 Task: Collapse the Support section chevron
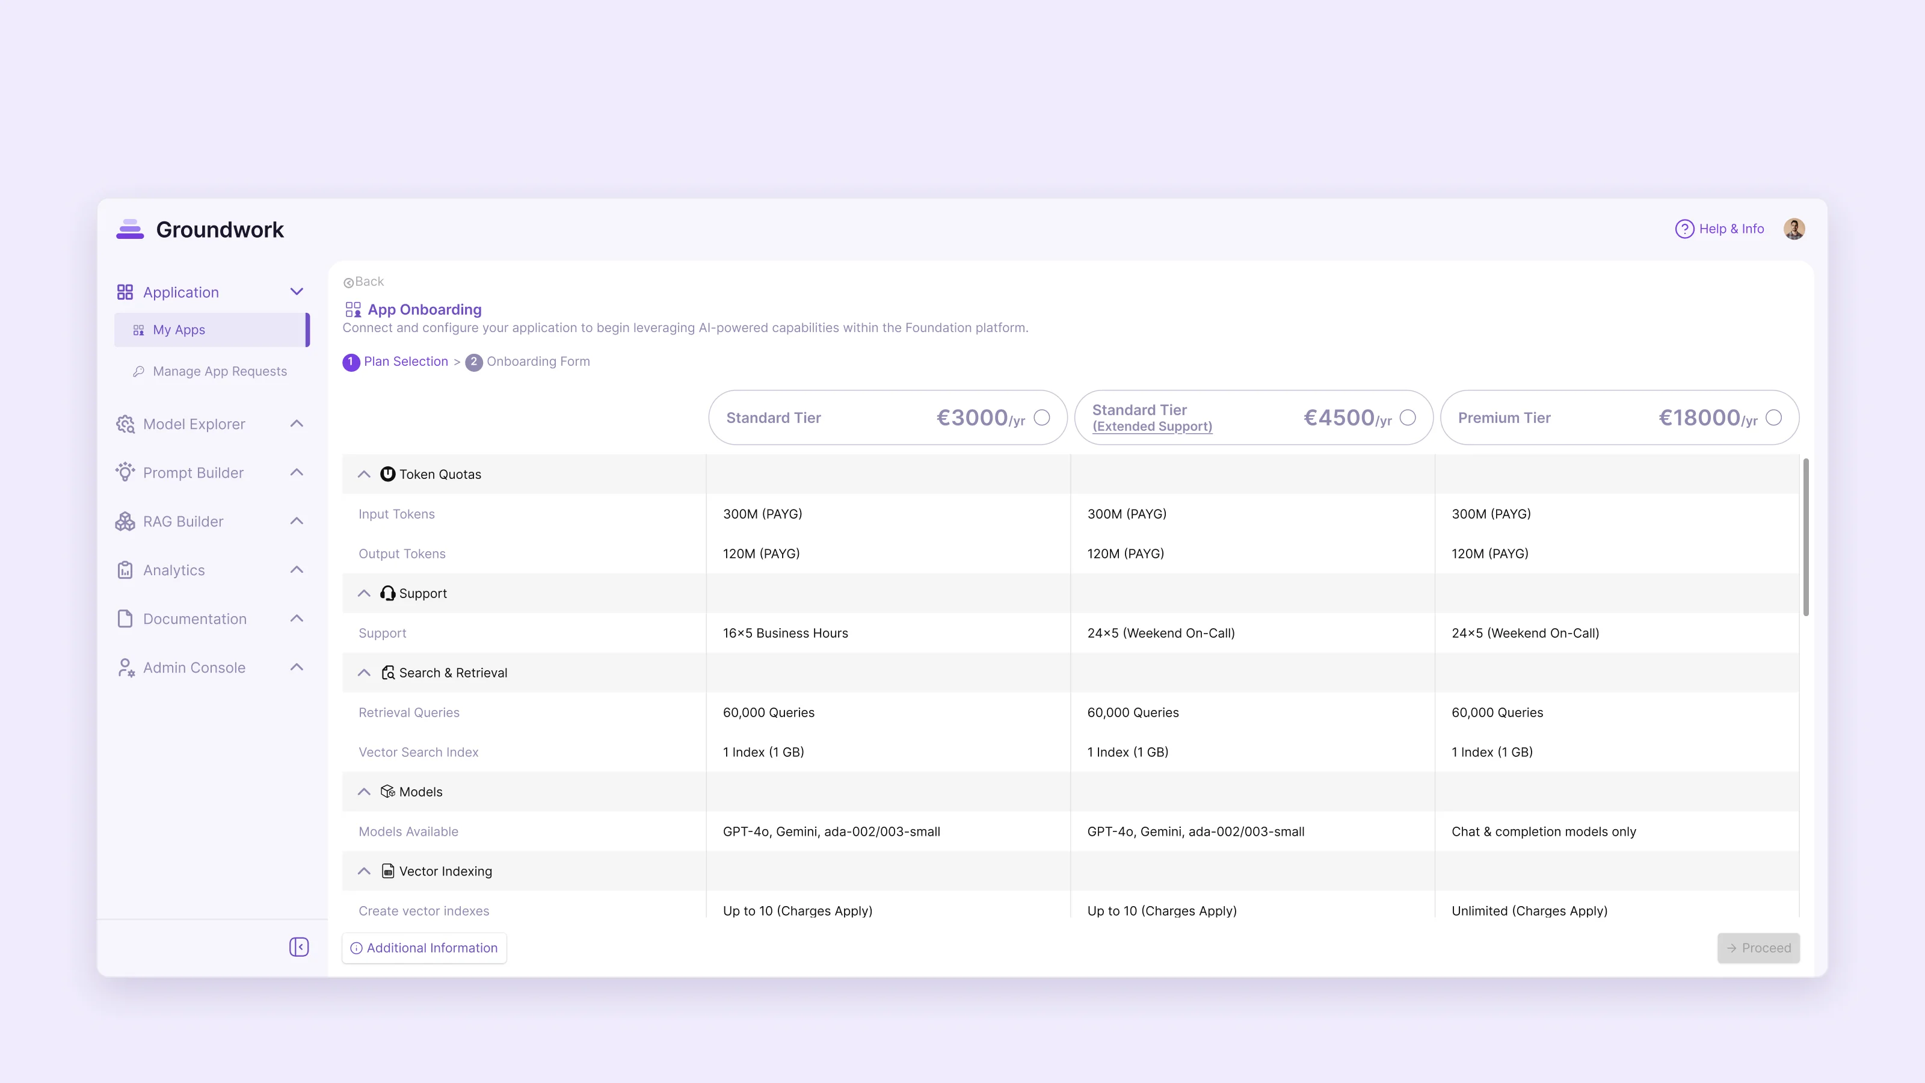point(364,593)
